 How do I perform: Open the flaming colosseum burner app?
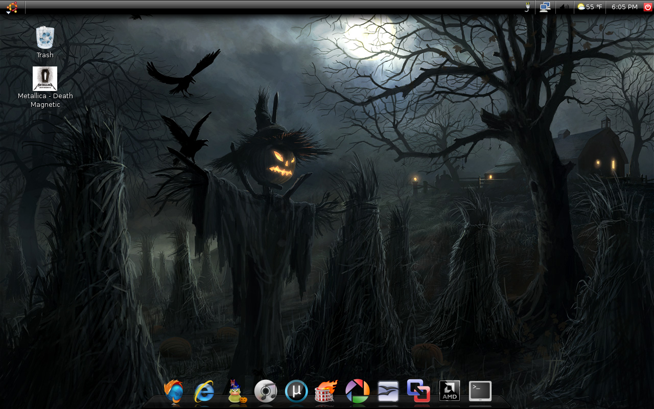pyautogui.click(x=326, y=392)
